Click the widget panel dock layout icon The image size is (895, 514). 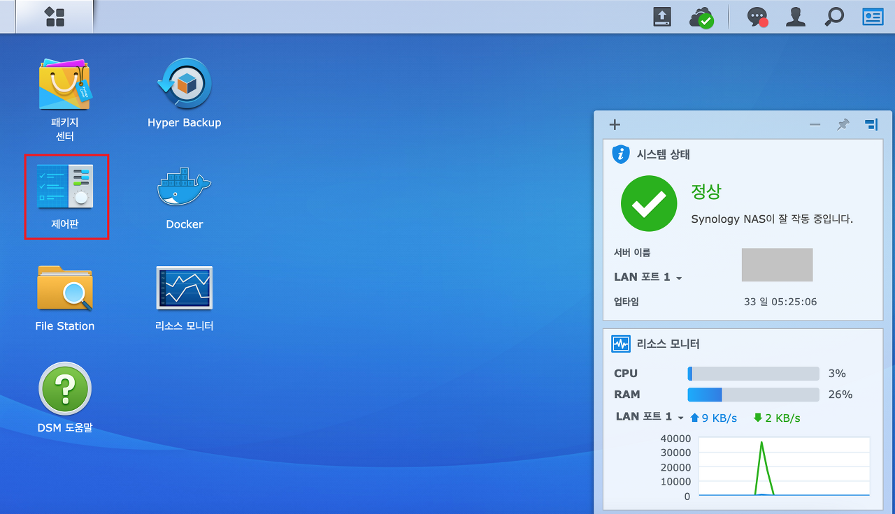[871, 124]
